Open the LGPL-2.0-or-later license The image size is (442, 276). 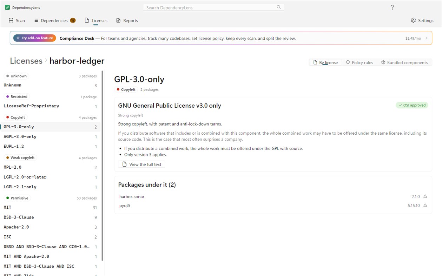[50, 177]
